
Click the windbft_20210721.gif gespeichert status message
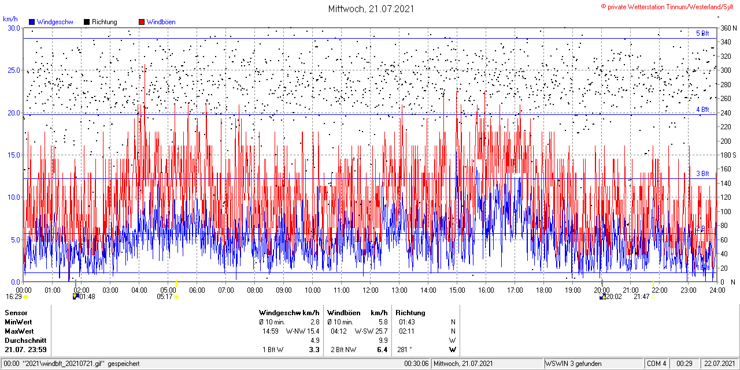click(x=72, y=364)
